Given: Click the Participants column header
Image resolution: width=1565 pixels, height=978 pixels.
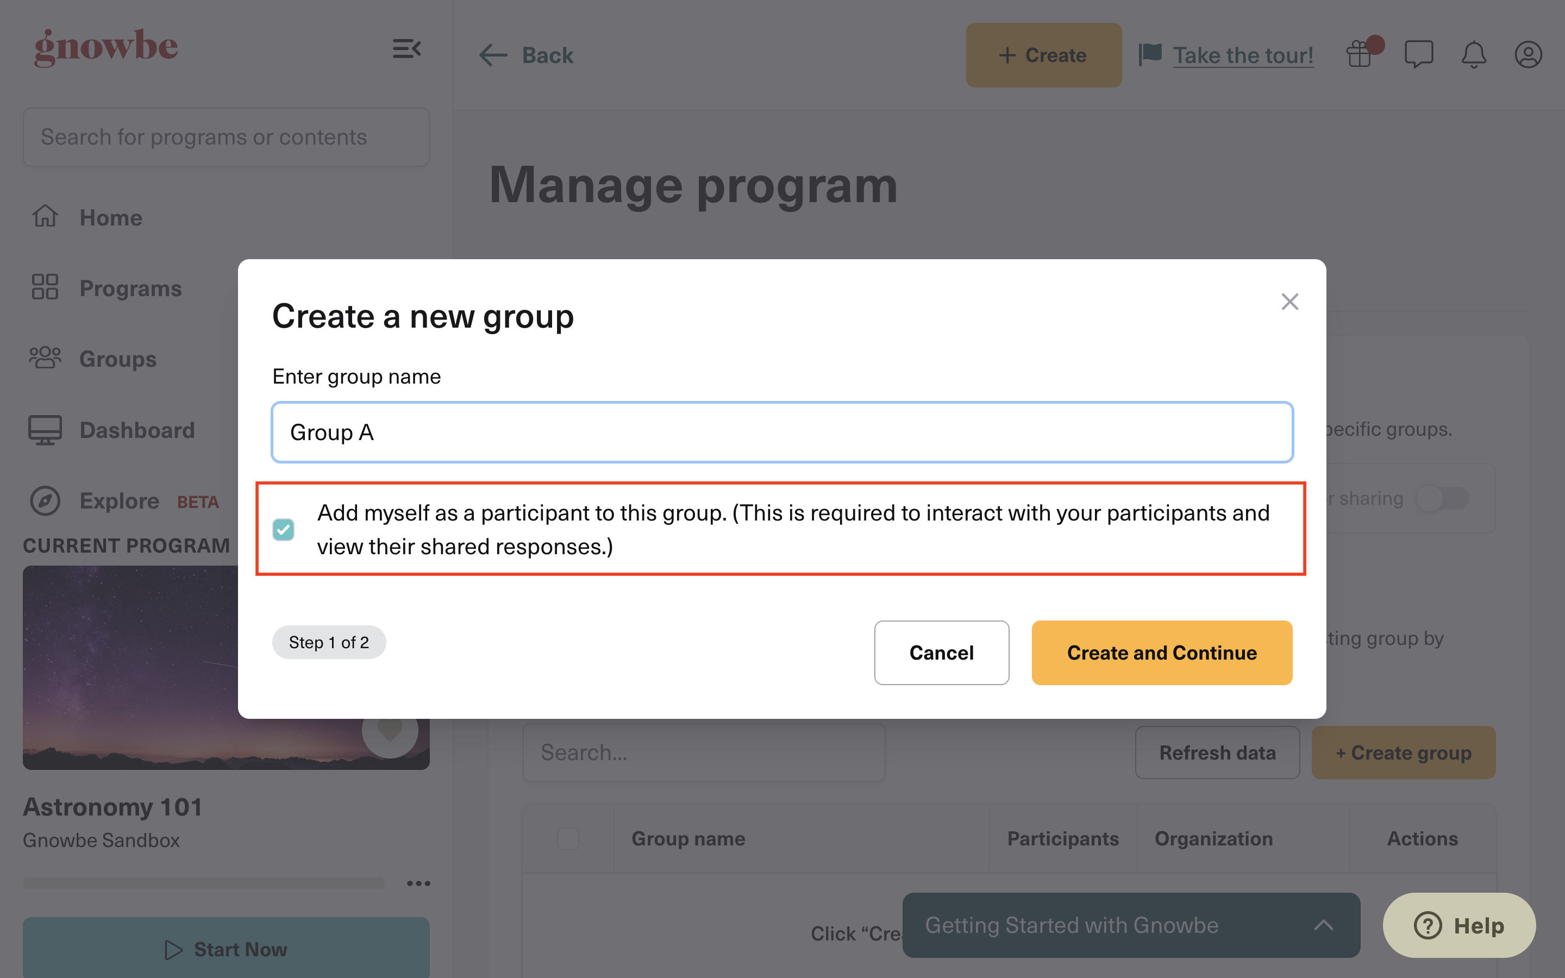Looking at the screenshot, I should click(x=1062, y=839).
